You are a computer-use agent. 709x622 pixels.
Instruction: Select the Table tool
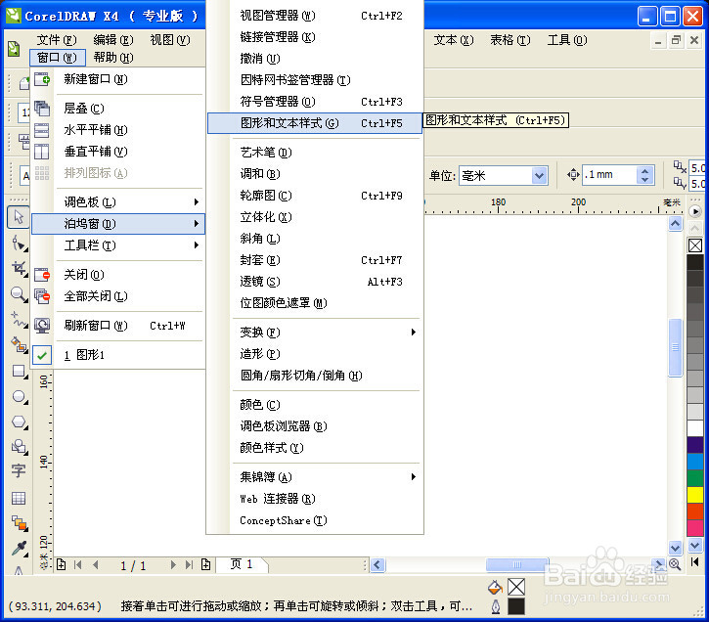point(18,498)
